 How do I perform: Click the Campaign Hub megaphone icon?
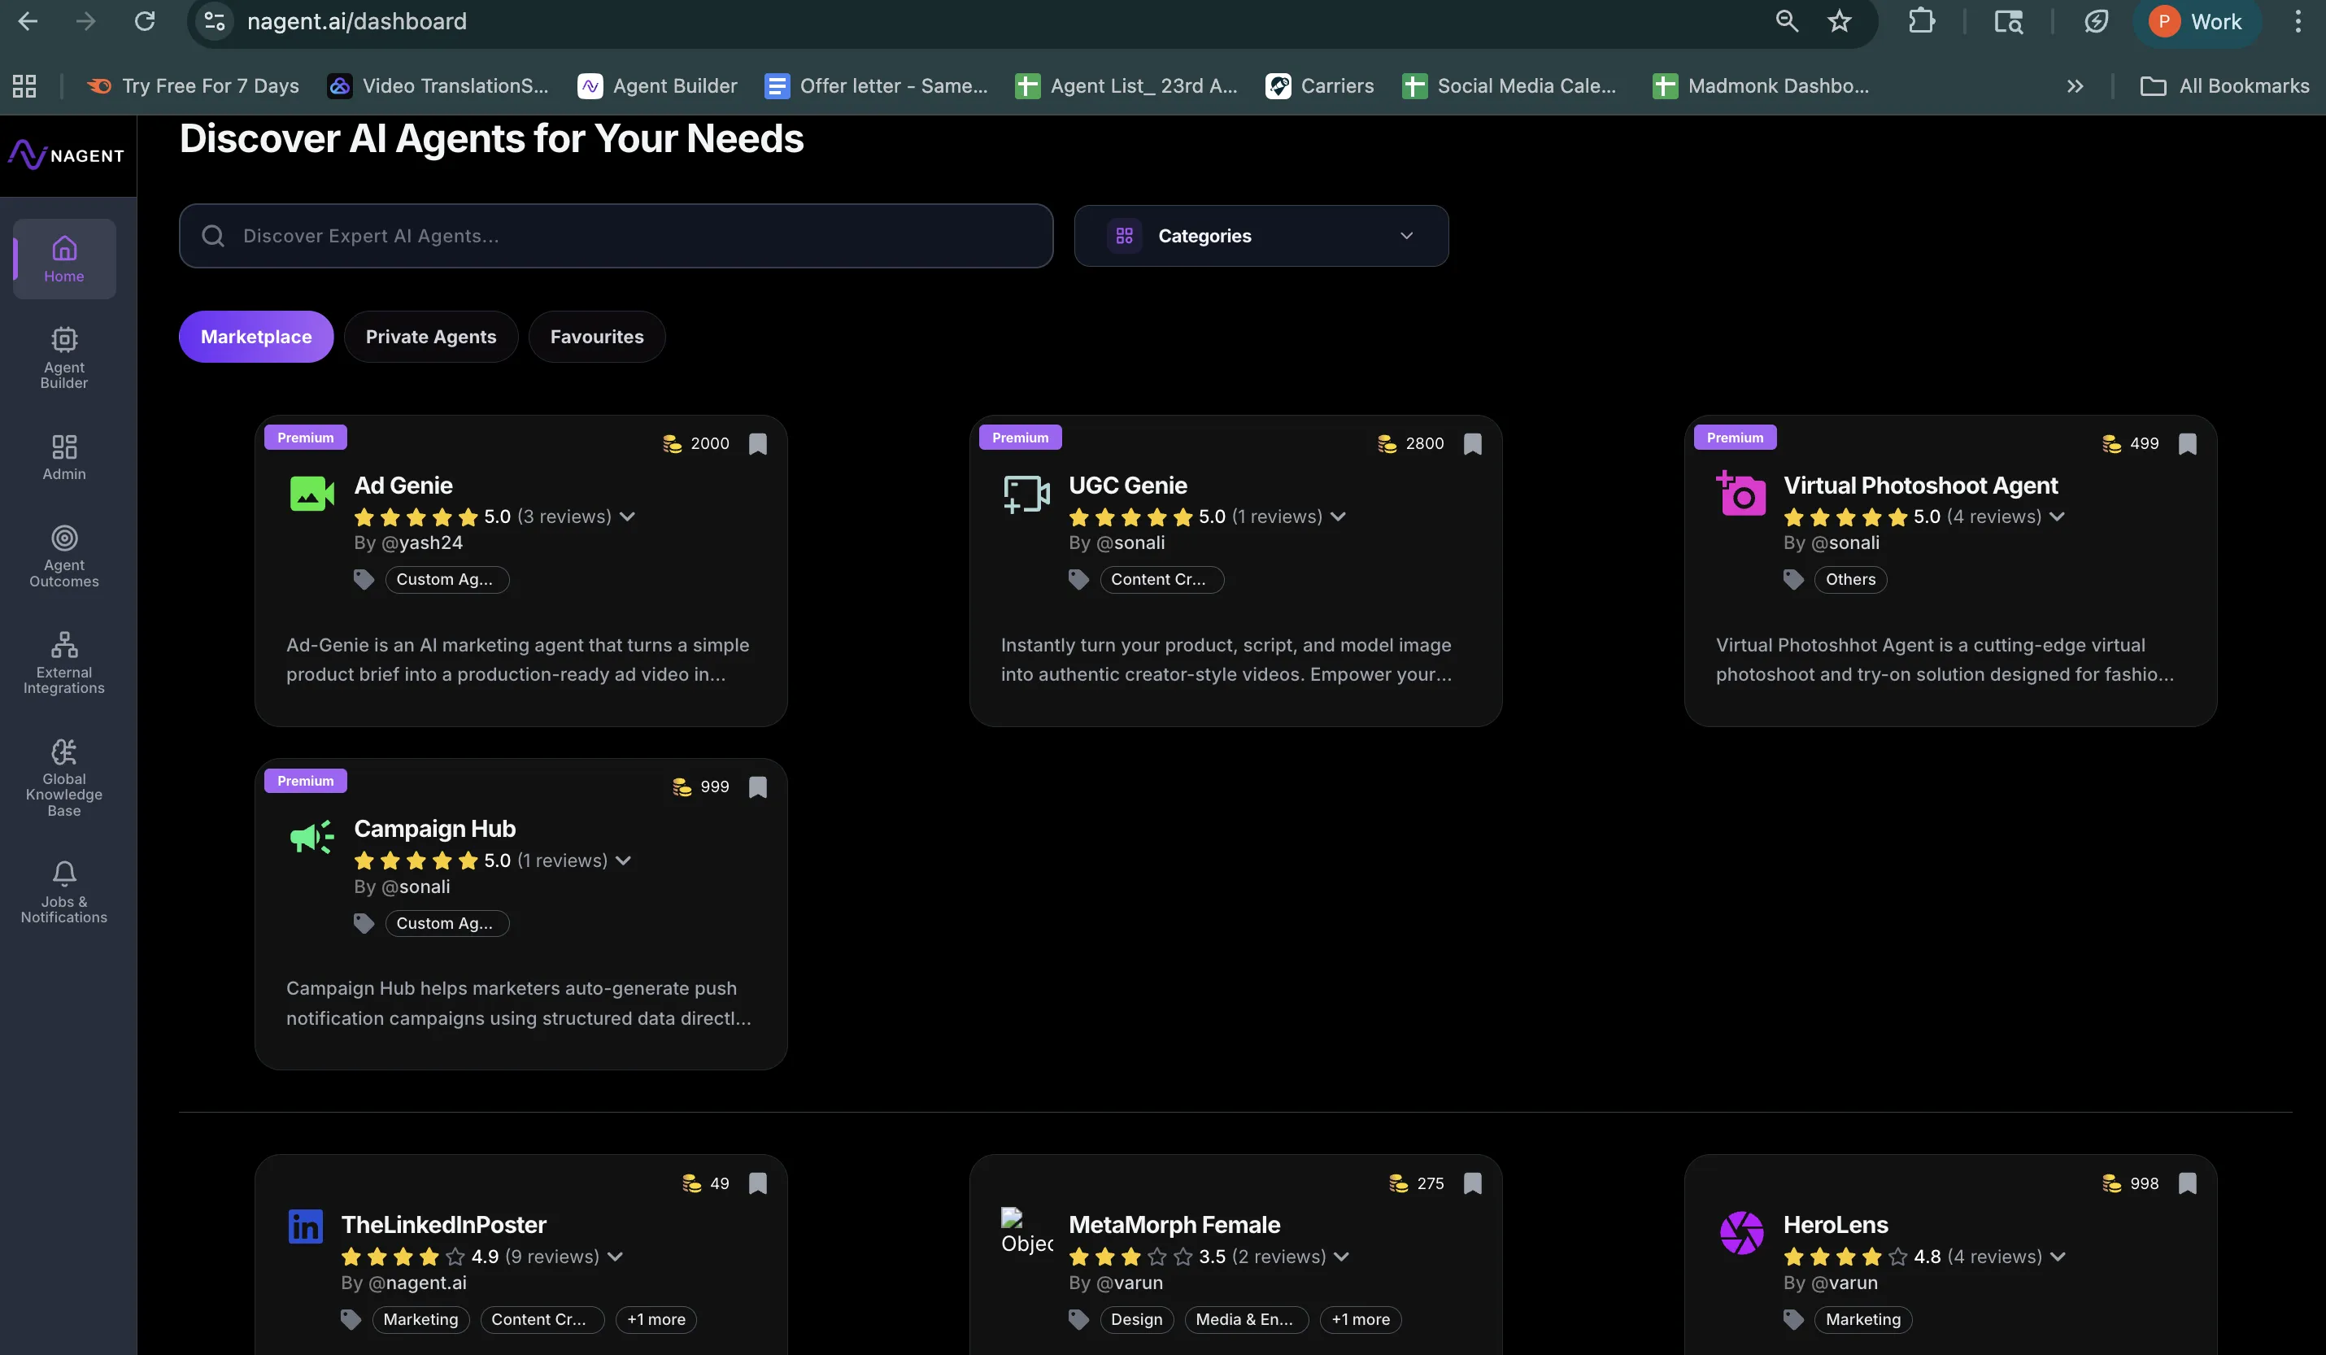coord(312,837)
